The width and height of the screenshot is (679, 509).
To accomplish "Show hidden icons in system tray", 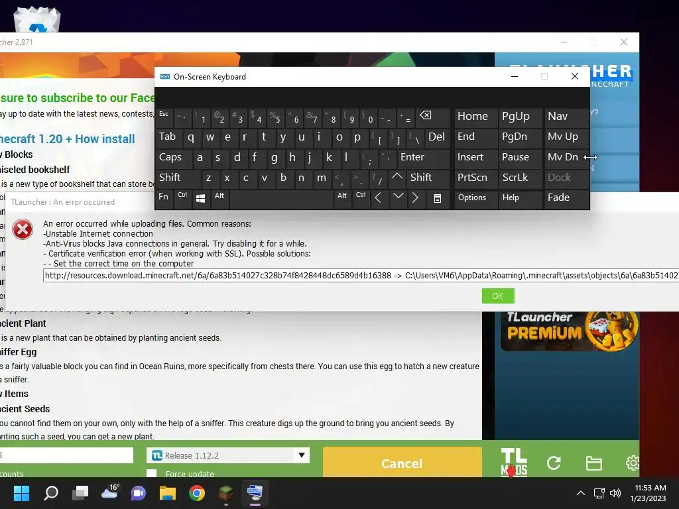I will click(581, 493).
